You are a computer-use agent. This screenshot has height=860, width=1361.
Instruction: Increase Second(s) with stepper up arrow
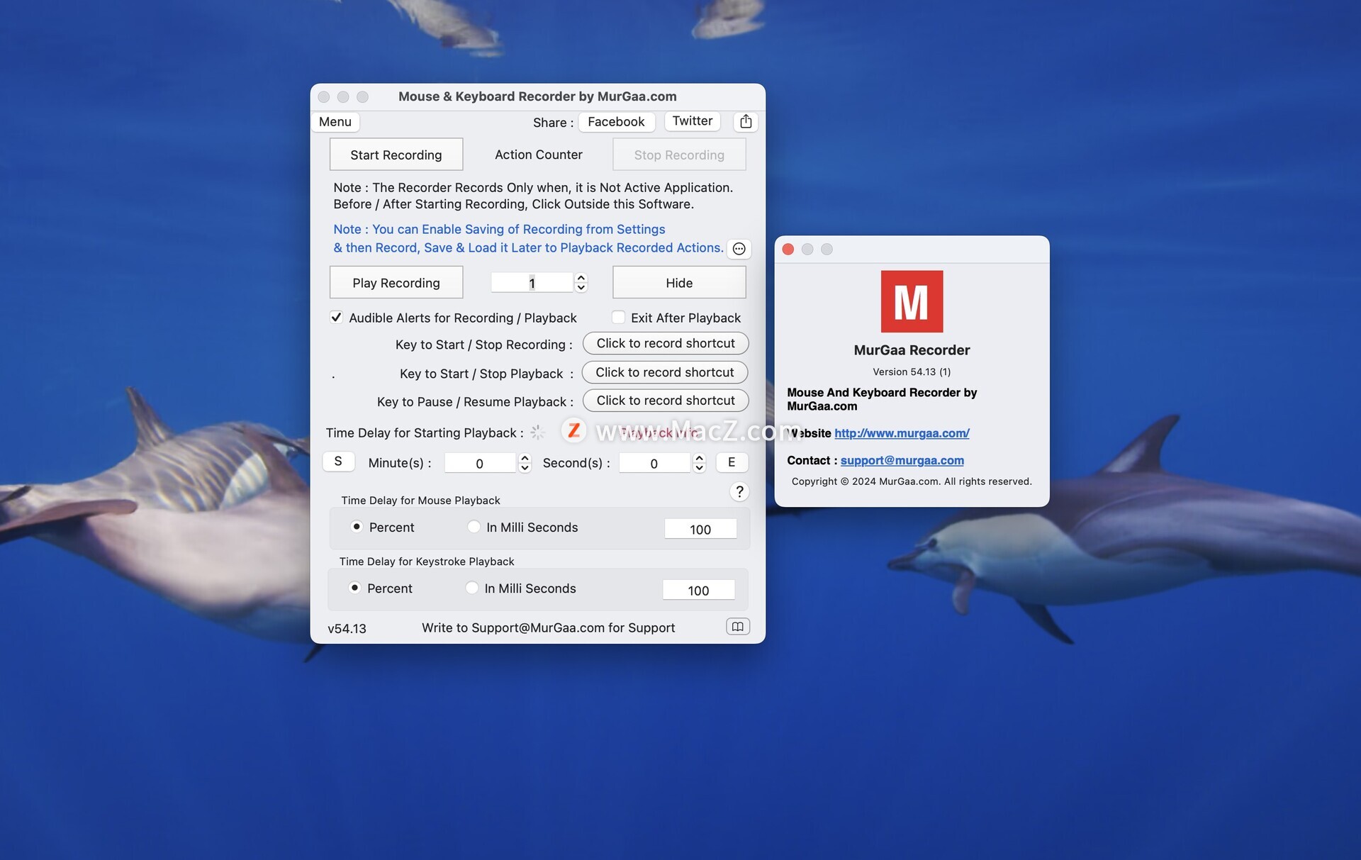(x=700, y=458)
